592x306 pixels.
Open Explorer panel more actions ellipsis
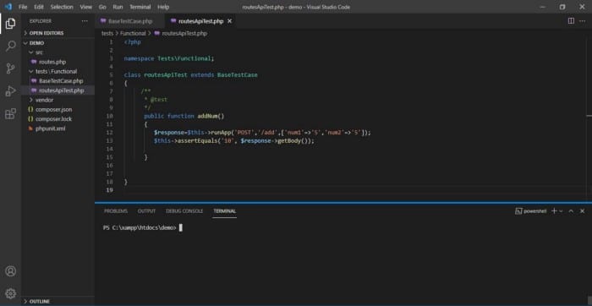click(85, 21)
